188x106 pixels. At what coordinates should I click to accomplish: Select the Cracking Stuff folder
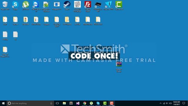click(57, 22)
